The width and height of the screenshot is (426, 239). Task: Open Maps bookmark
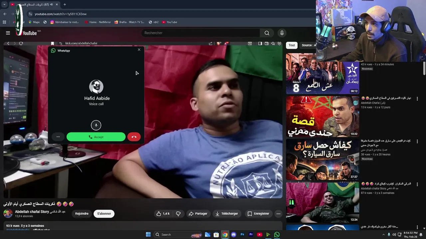(x=34, y=22)
